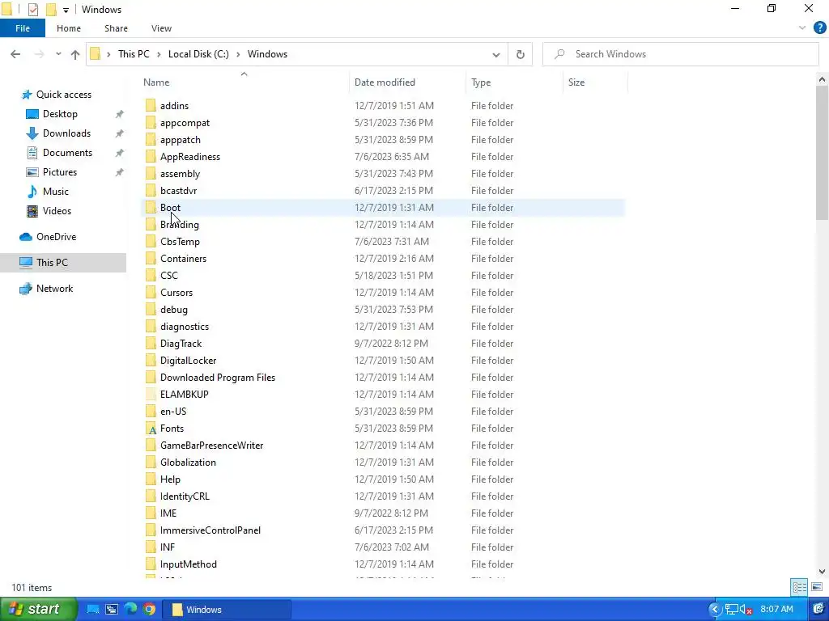
Task: Switch to Details view layout icon
Action: click(799, 587)
